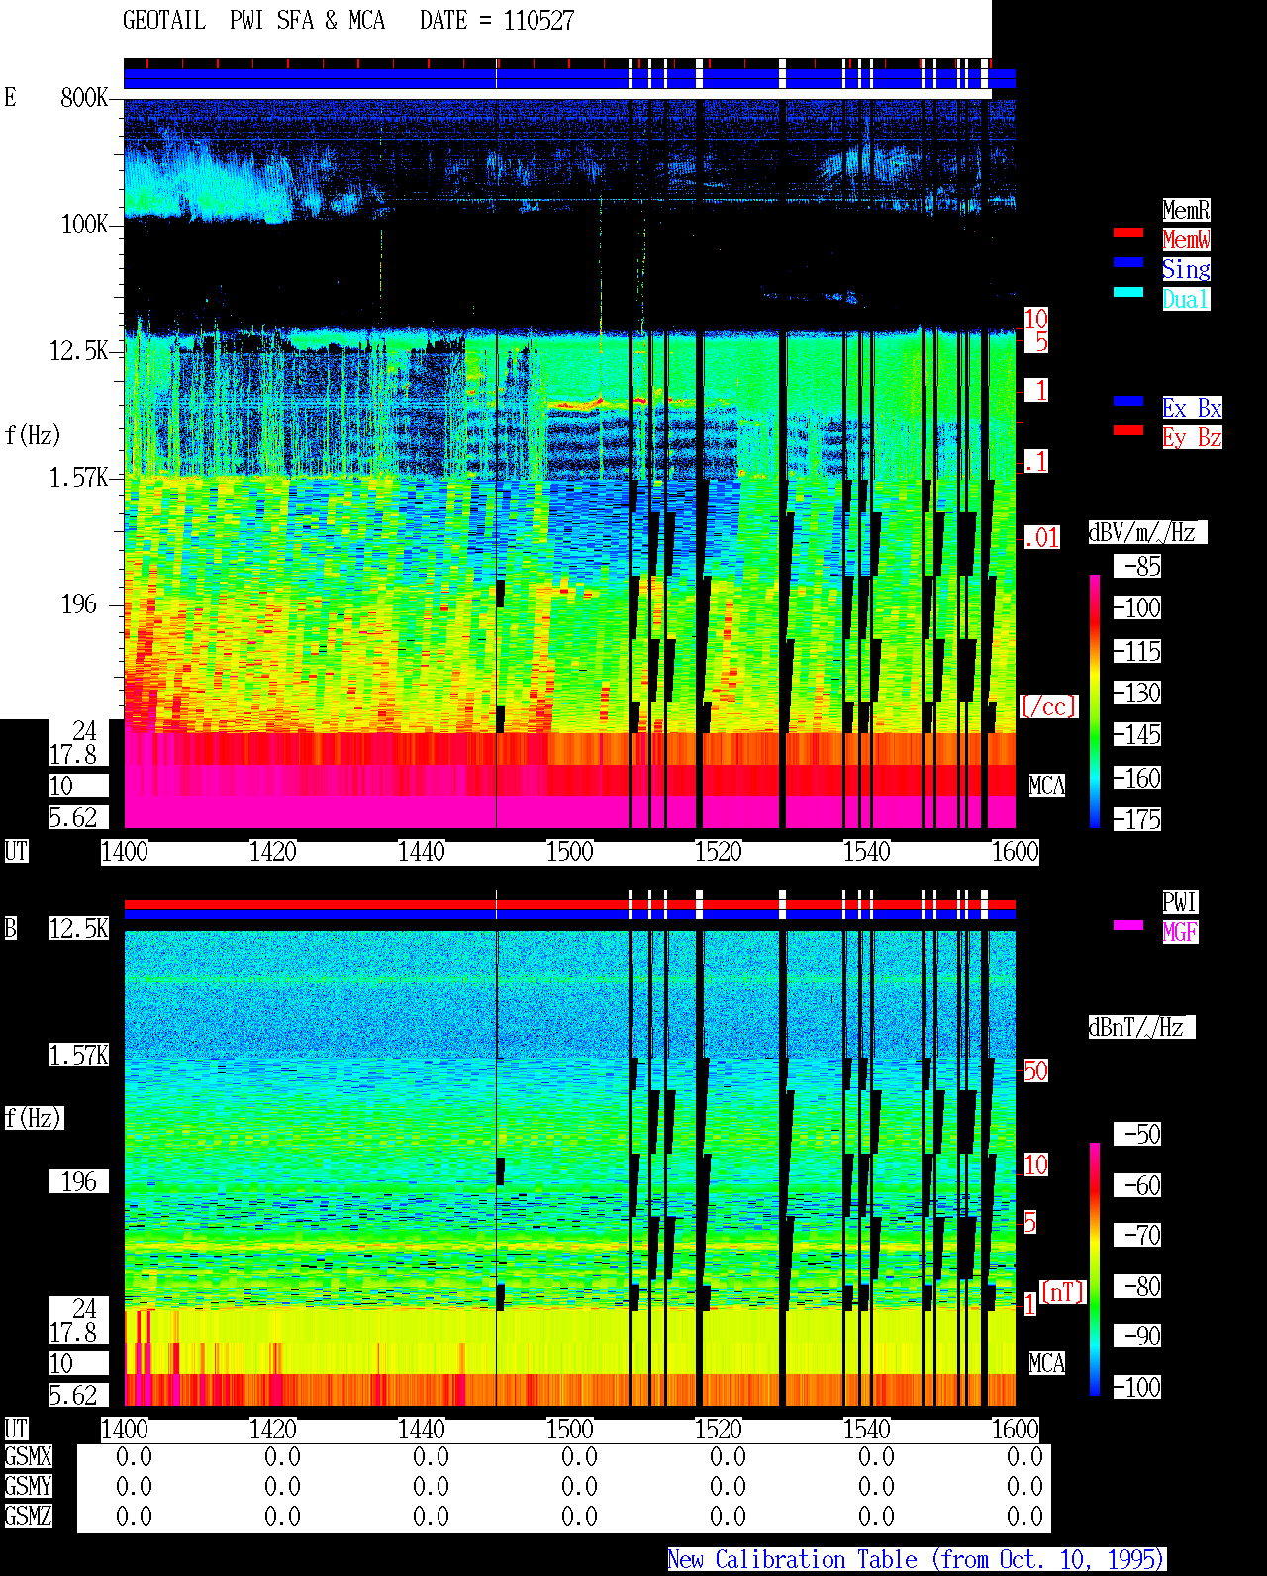The width and height of the screenshot is (1267, 1576).
Task: Click the dBV/m/√Hz unit label
Action: click(x=1147, y=532)
